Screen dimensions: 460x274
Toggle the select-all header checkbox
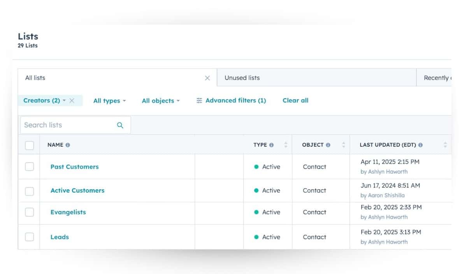click(29, 145)
